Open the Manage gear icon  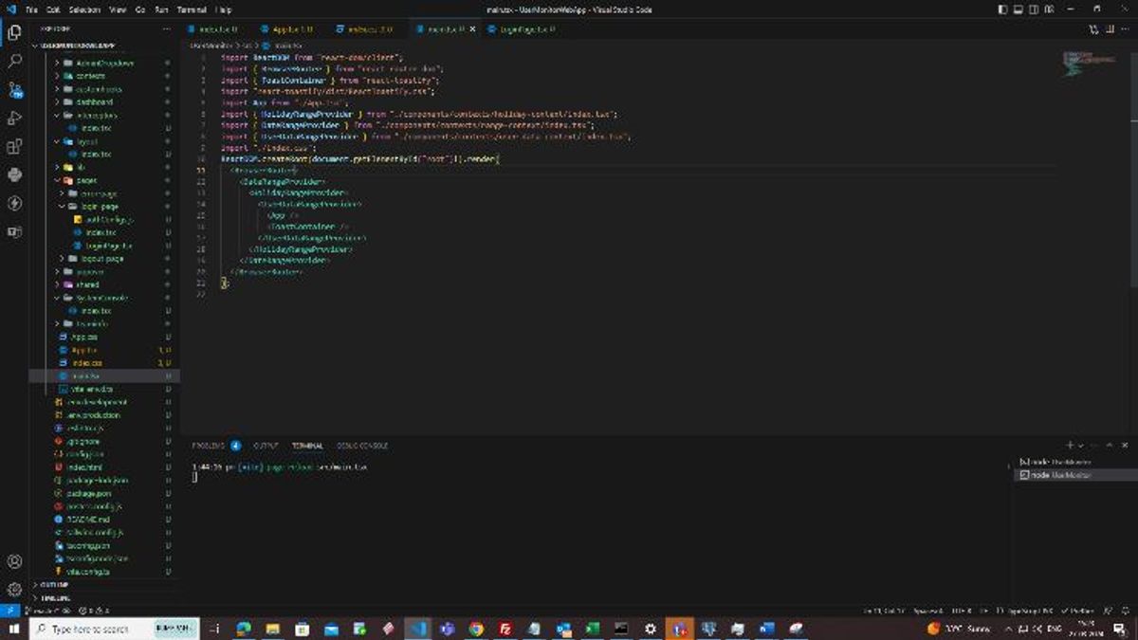14,589
